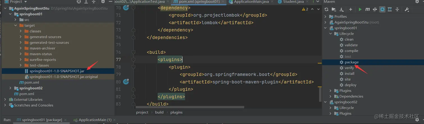Collapse the springboot01 Lifecycle node
Viewport: 424px width, 124px height.
tap(331, 34)
